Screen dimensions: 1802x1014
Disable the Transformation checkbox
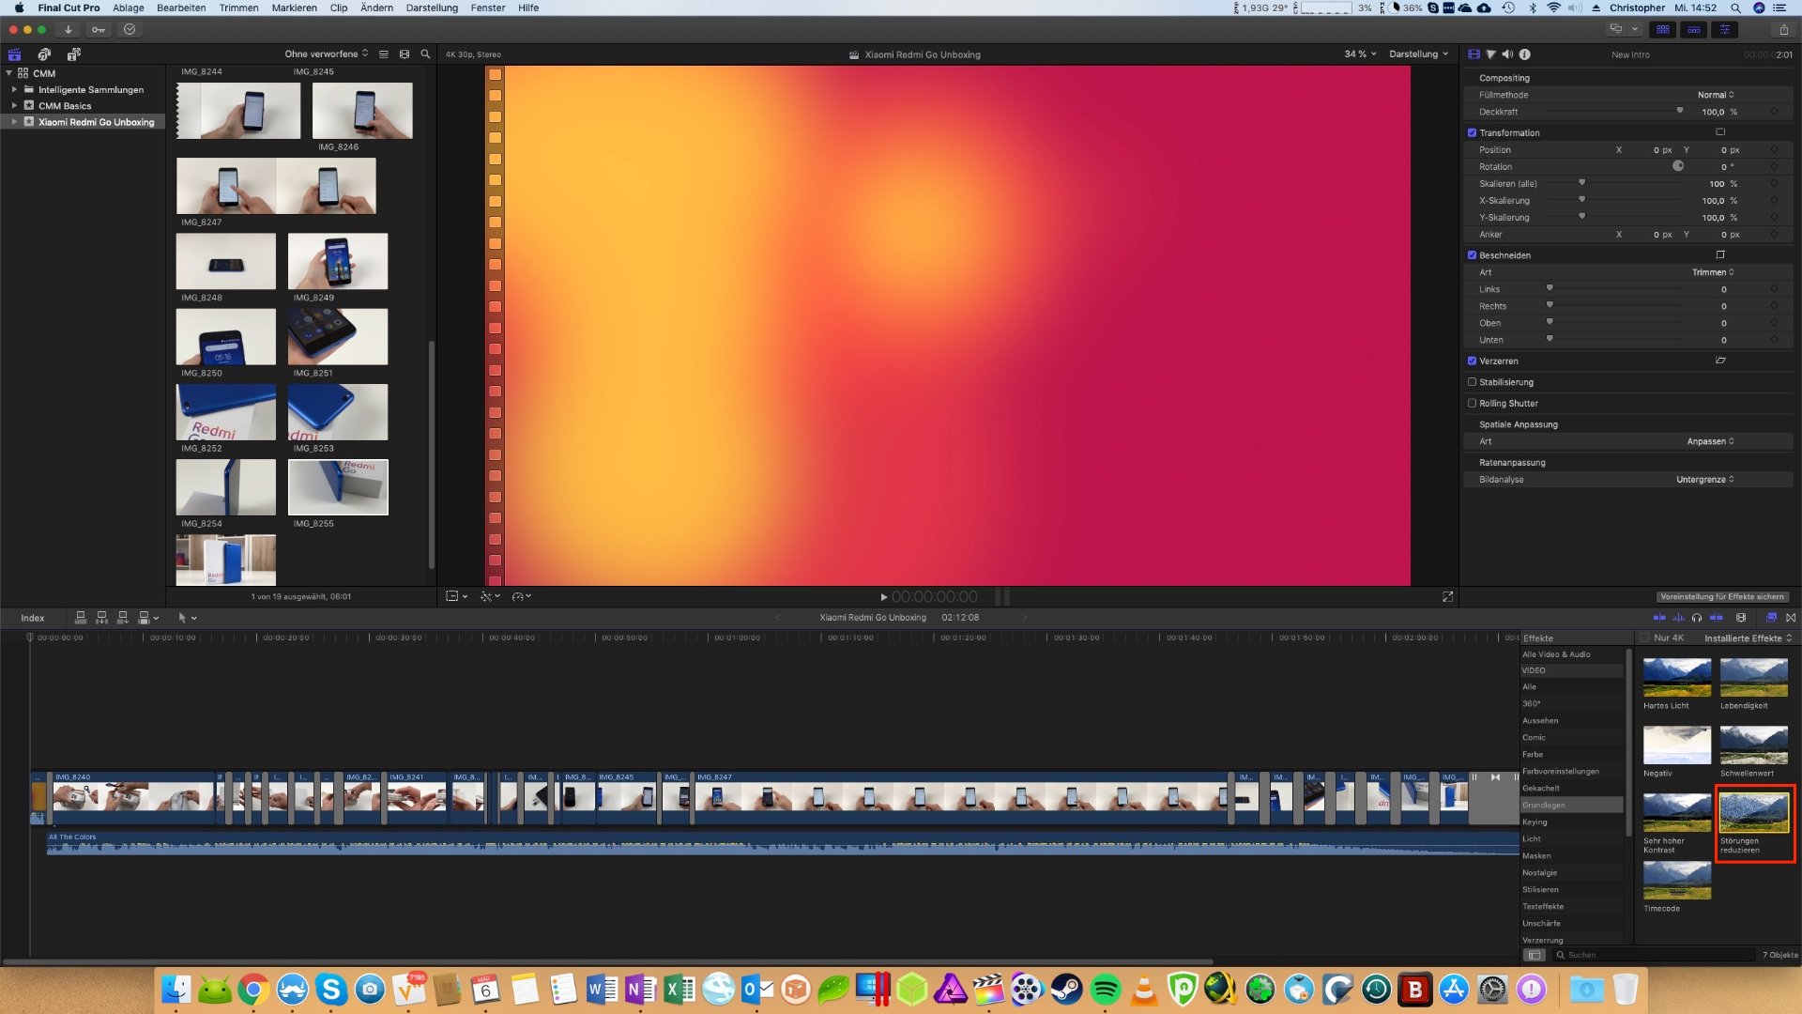(1472, 132)
